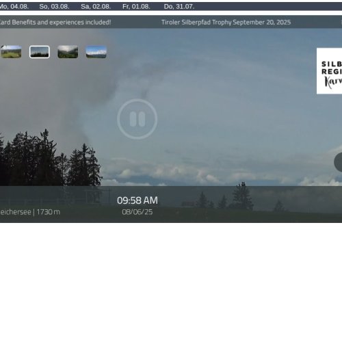
Task: Open the Silberregion Karwendel logo
Action: click(x=329, y=71)
